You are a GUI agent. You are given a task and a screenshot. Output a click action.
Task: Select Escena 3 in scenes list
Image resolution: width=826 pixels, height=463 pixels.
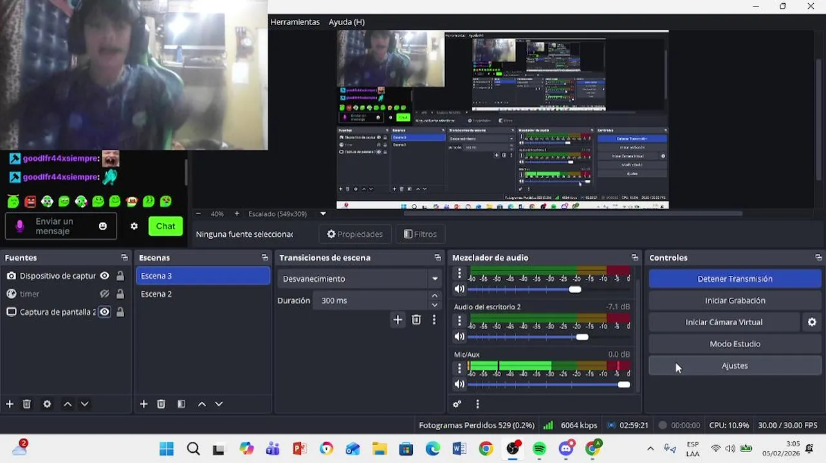203,276
